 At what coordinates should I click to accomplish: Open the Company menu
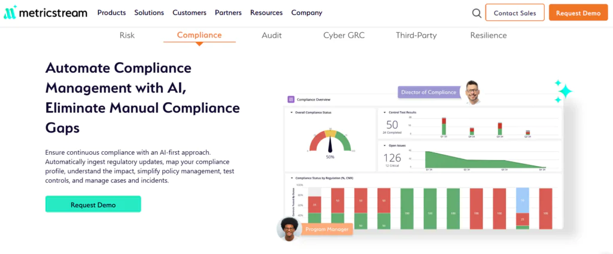click(x=306, y=13)
